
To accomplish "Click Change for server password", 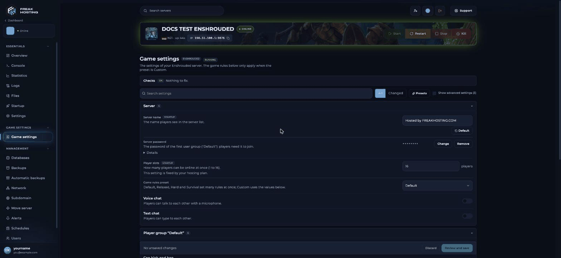I will click(443, 144).
